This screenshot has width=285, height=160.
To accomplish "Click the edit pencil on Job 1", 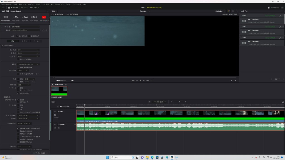I will pyautogui.click(x=280, y=16).
